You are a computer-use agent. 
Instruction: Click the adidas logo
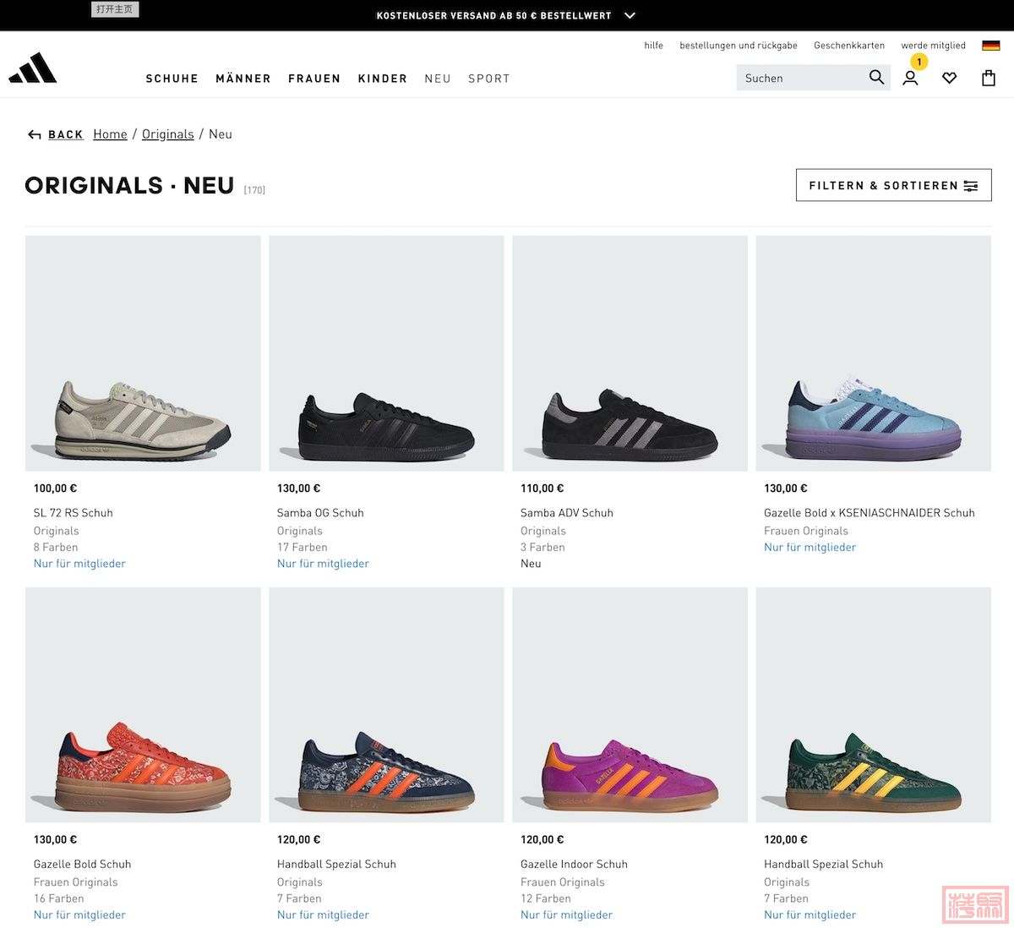tap(33, 68)
